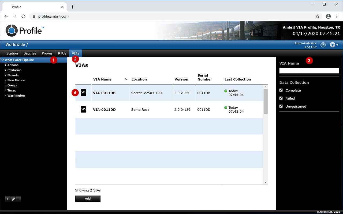The image size is (343, 214).
Task: Expand the Arizona tree node
Action: [5, 65]
